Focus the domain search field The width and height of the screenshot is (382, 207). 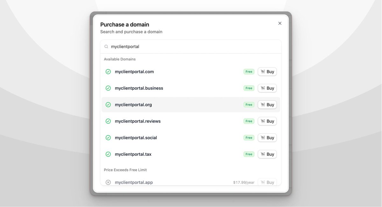click(x=191, y=46)
